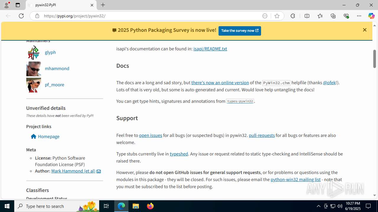View site information lock icon
The height and width of the screenshot is (212, 378).
pos(37,16)
